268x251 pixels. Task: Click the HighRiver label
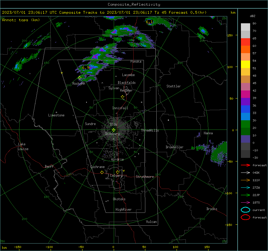[x=124, y=210]
